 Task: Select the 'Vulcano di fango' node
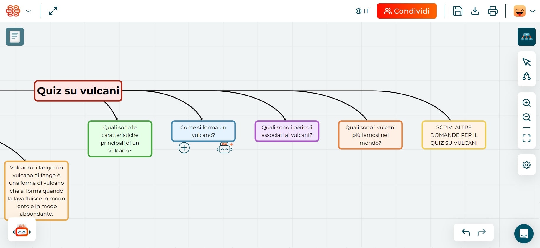(x=36, y=191)
